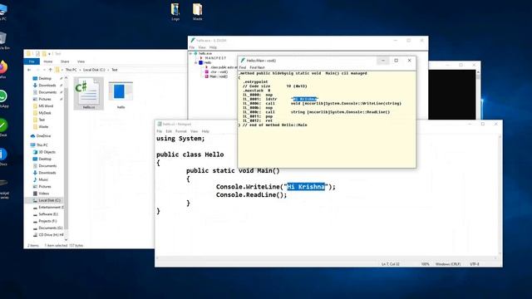The height and width of the screenshot is (299, 532).
Task: Collapse the hello.exe root tree node
Action: 190,53
